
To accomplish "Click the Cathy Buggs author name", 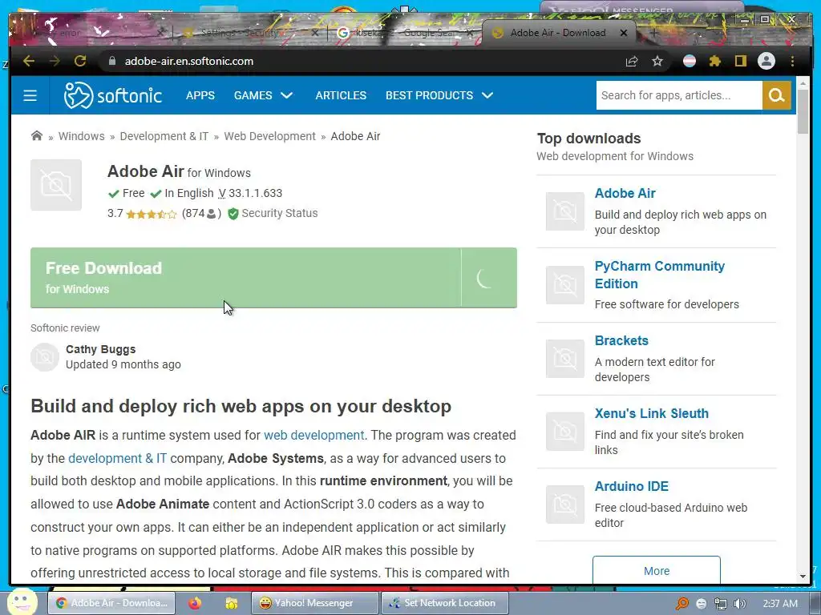I will [x=100, y=349].
